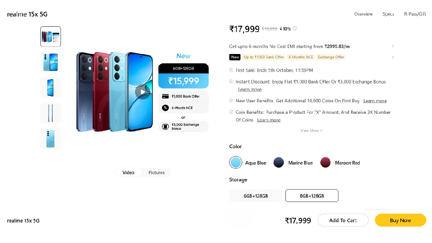Expand View More offers
The width and height of the screenshot is (432, 243).
point(311,131)
